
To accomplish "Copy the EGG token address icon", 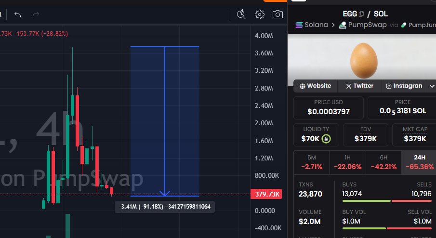I will (x=361, y=14).
